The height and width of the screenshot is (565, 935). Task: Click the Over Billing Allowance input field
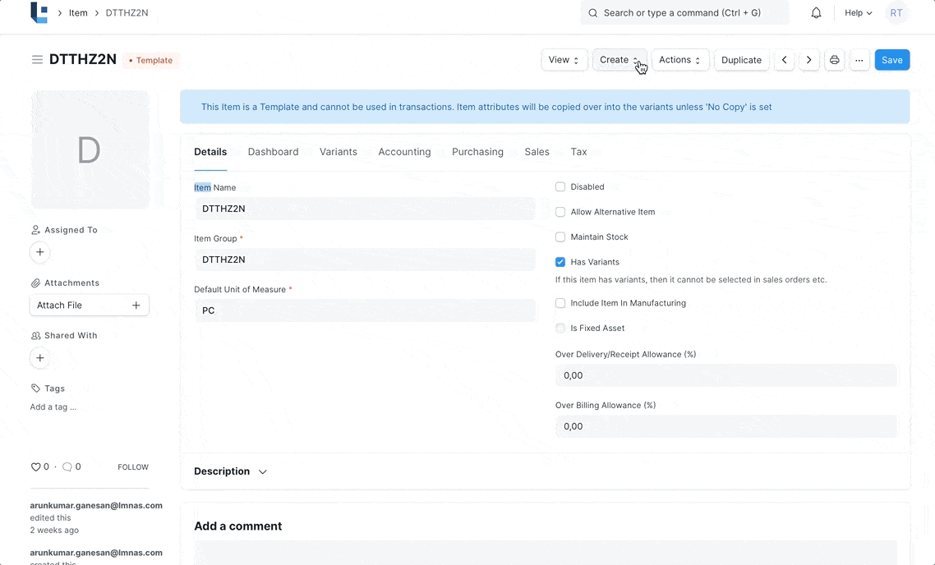tap(725, 426)
